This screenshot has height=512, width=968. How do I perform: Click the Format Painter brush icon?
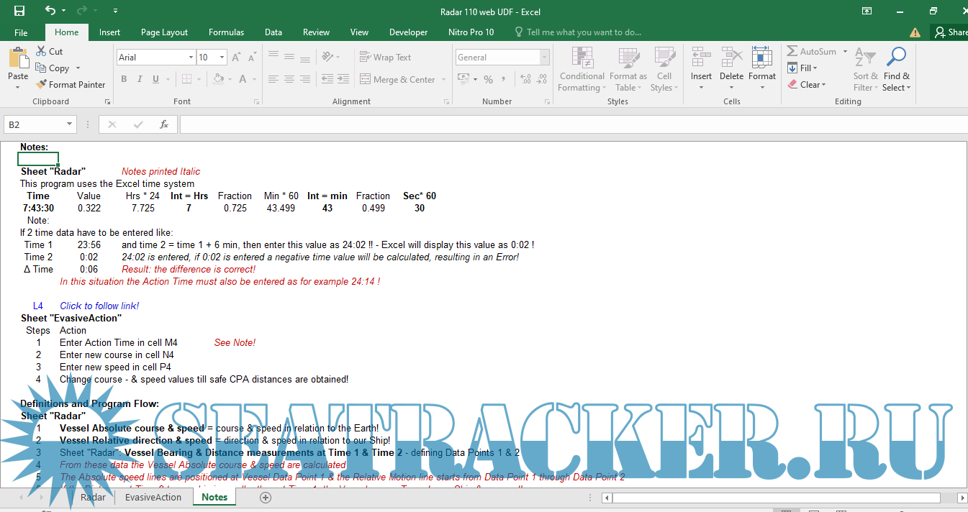point(42,85)
